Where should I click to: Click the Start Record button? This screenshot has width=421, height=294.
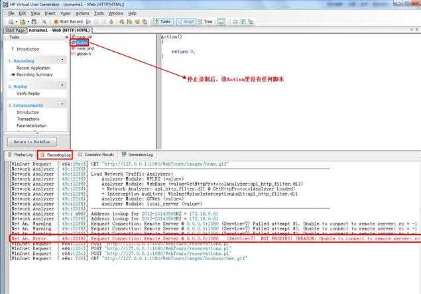(68, 21)
